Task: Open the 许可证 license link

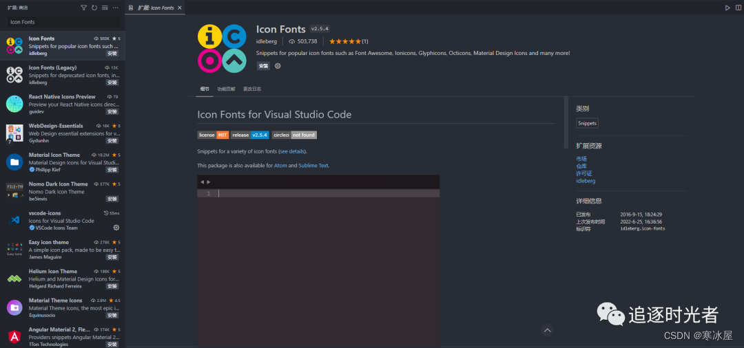Action: point(584,173)
